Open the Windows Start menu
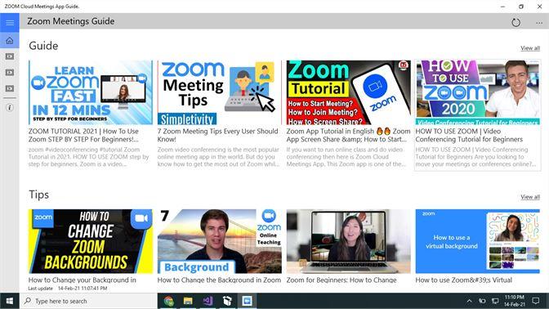549x309 pixels. pos(10,301)
